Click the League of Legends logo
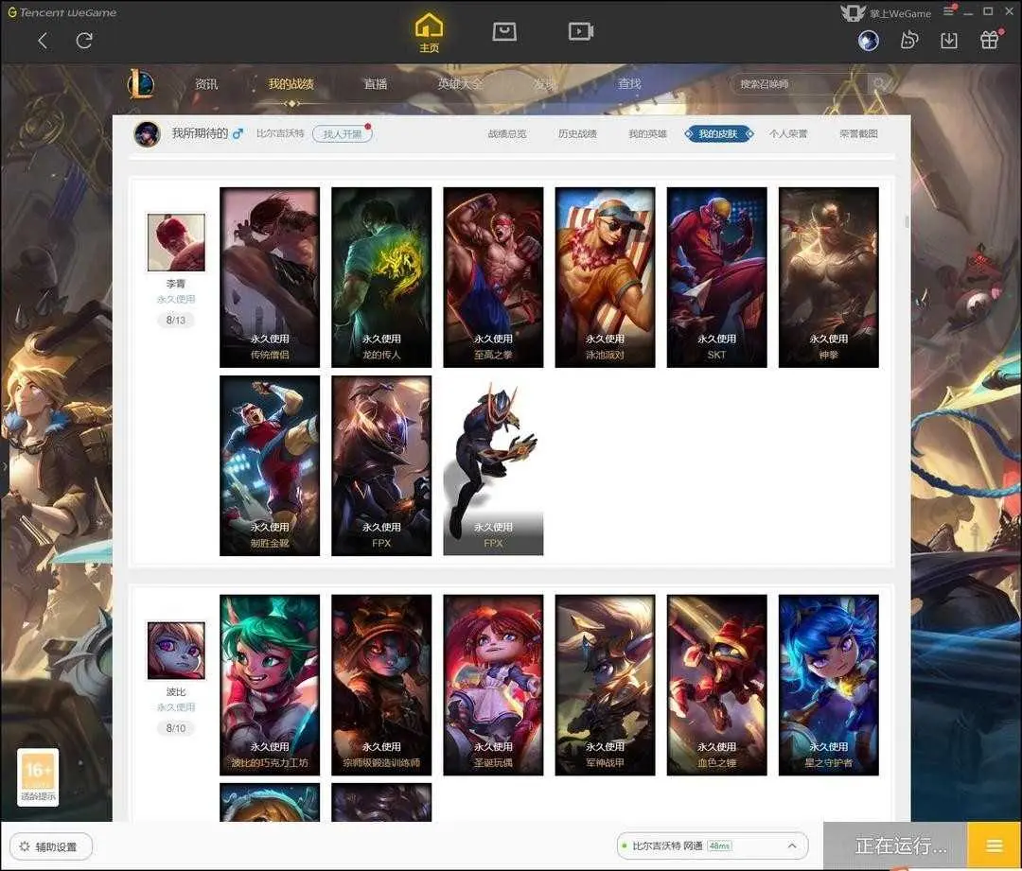Viewport: 1022px width, 871px height. click(141, 83)
